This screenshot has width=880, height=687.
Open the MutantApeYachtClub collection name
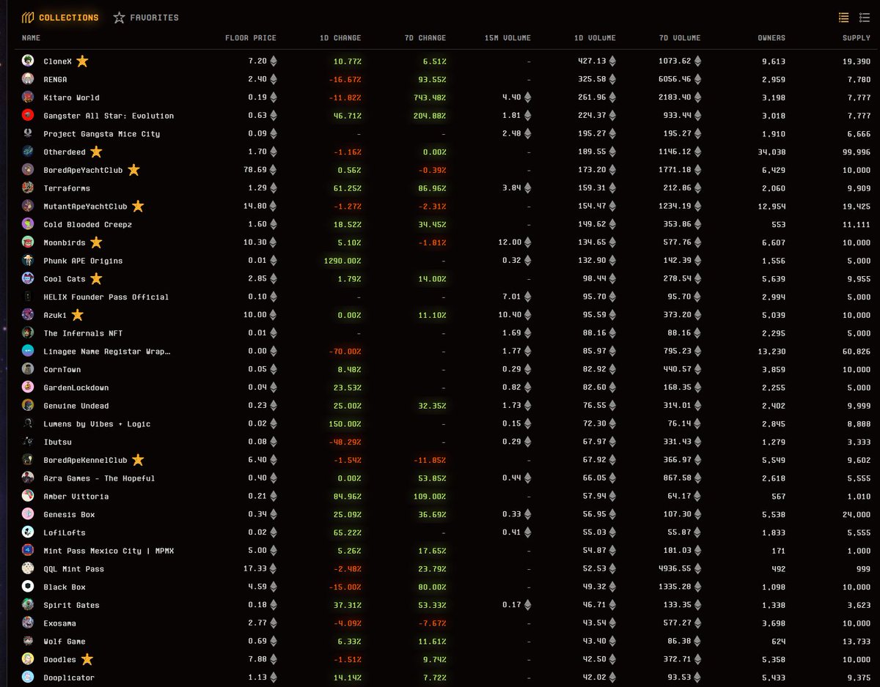click(85, 207)
